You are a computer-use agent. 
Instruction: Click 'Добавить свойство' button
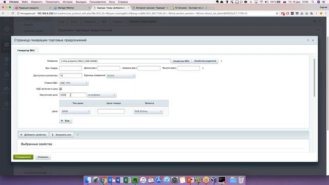click(33, 135)
